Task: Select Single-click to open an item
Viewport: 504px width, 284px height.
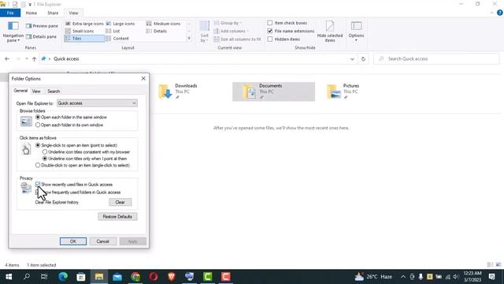Action: [38, 145]
